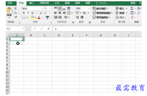
Task: Click the Copy icon
Action: [15, 13]
